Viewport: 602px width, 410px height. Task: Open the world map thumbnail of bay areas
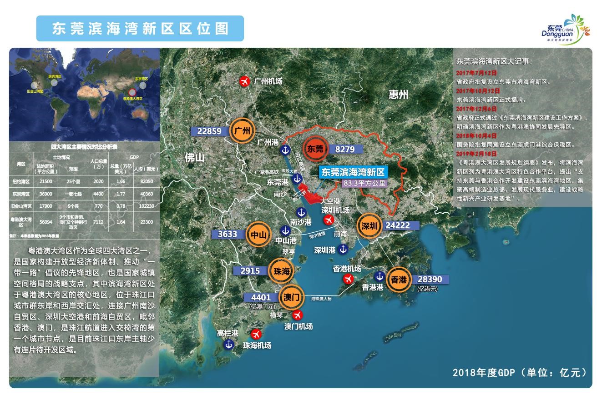coord(84,95)
